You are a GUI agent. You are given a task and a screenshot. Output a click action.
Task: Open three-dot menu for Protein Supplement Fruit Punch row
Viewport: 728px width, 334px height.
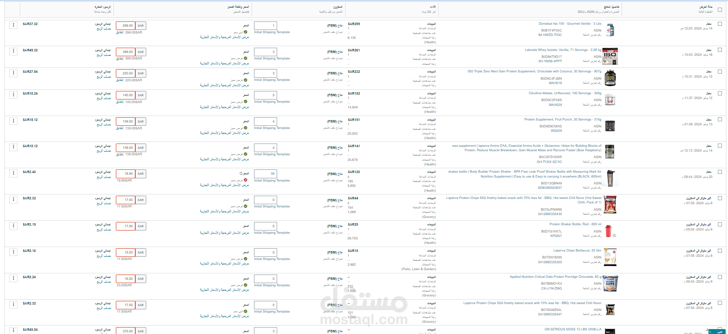click(x=13, y=121)
